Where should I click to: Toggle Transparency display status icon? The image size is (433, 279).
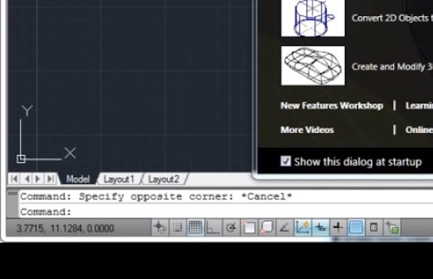(x=356, y=228)
